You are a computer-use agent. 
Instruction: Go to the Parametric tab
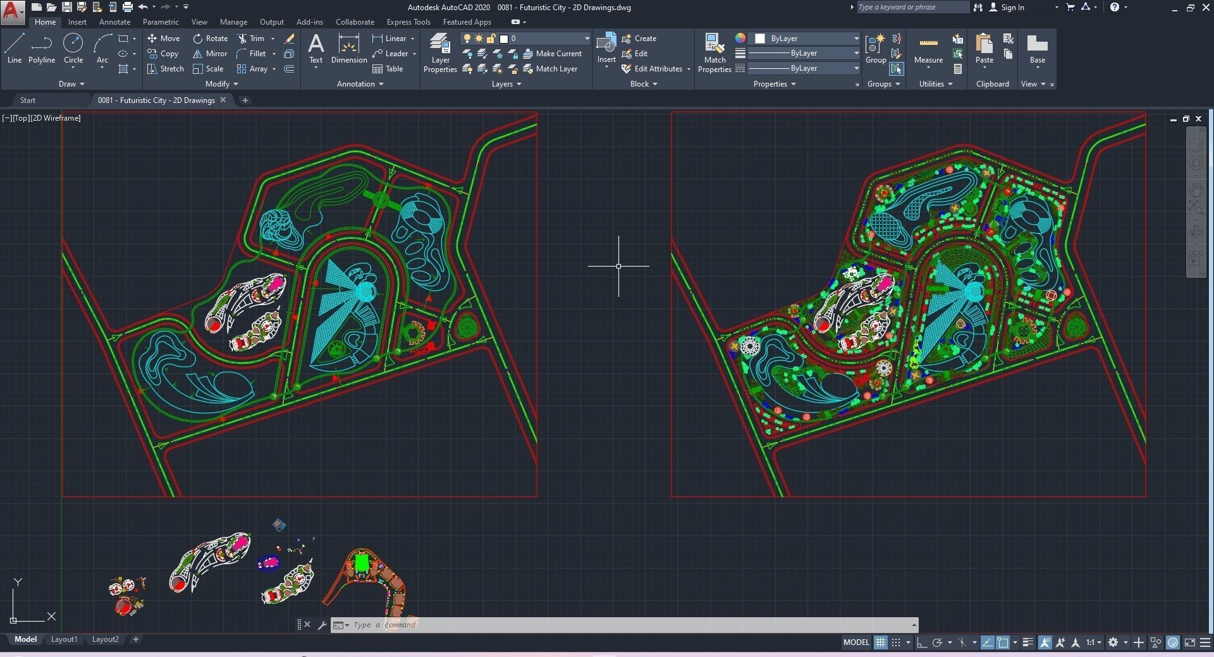(161, 22)
